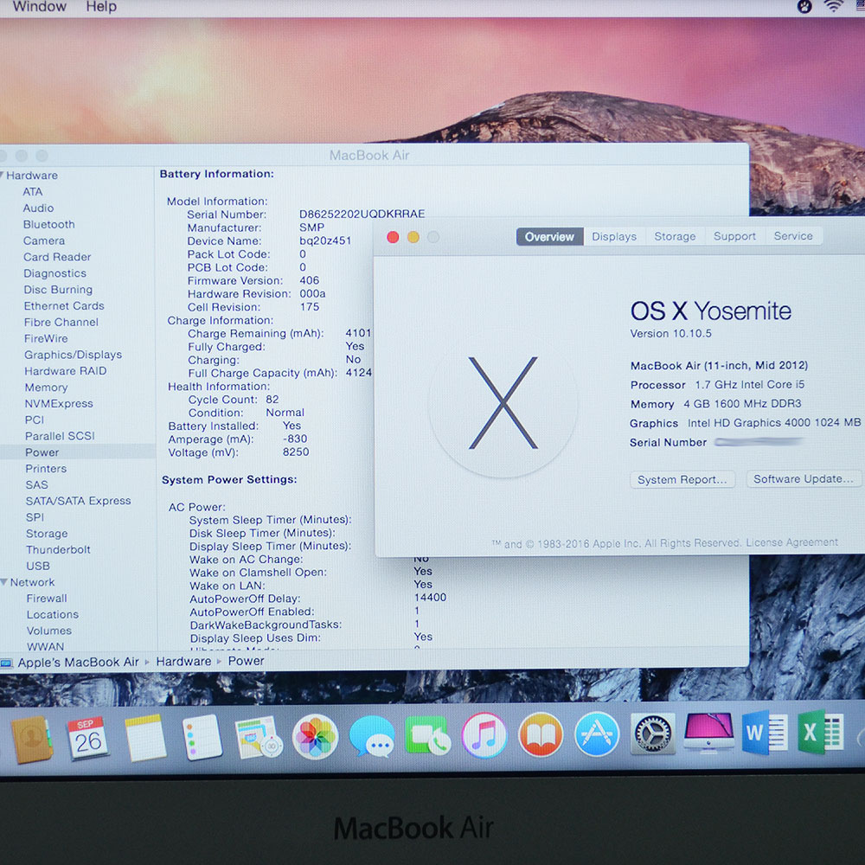The width and height of the screenshot is (865, 865).
Task: Click the Apple's MacBook Air computer icon in path bar
Action: pyautogui.click(x=6, y=663)
